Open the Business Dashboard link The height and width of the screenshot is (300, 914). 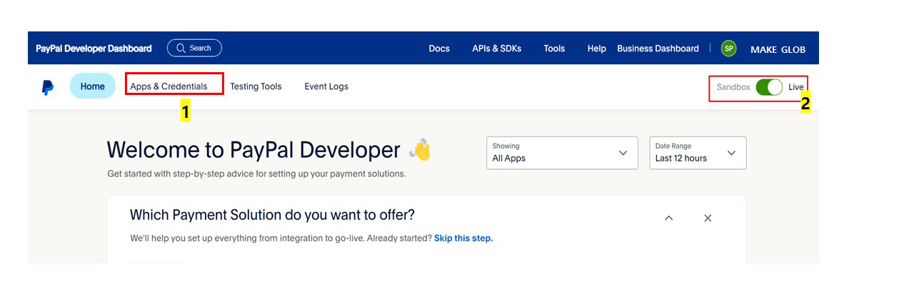click(x=658, y=49)
